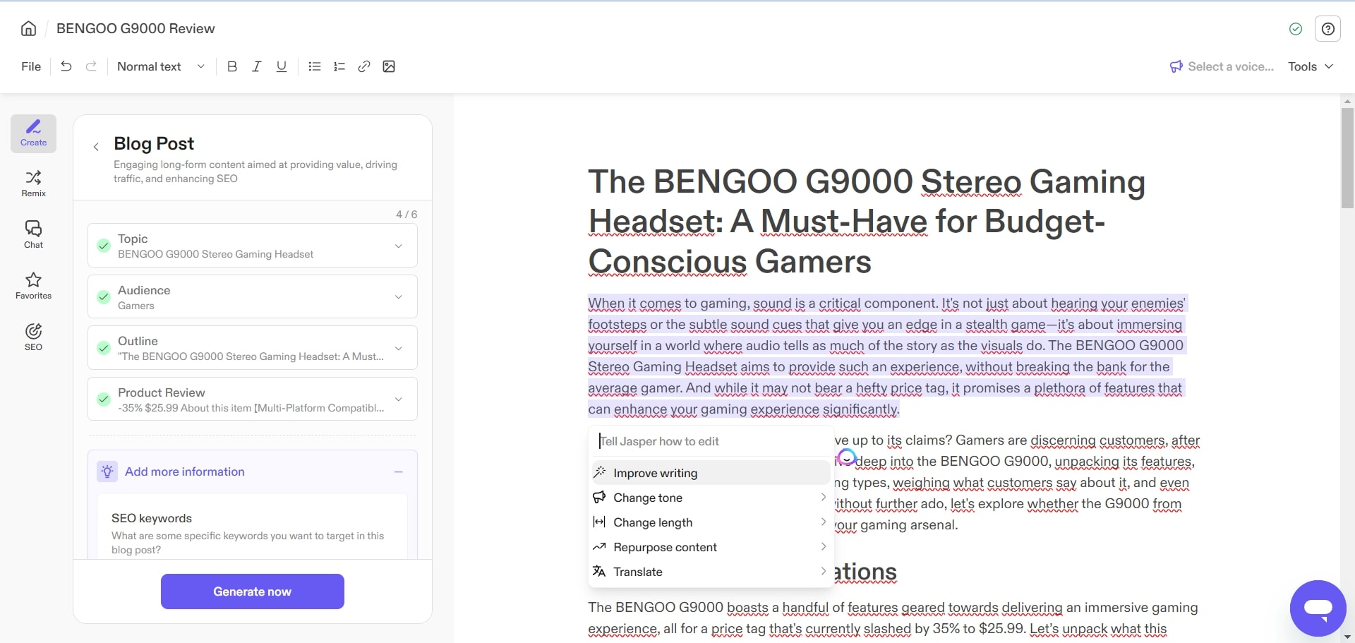Open the Normal text style dropdown

(x=159, y=66)
